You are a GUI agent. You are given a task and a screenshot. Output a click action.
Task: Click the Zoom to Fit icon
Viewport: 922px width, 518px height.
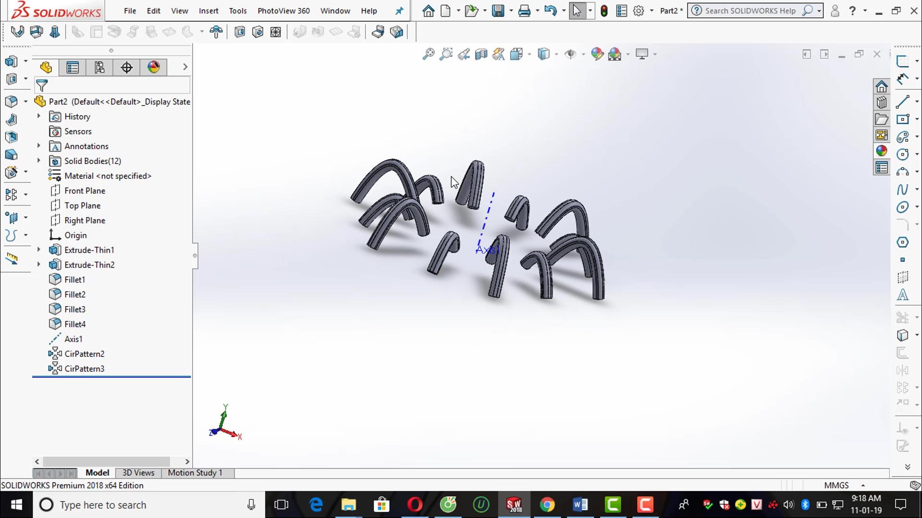pos(428,54)
